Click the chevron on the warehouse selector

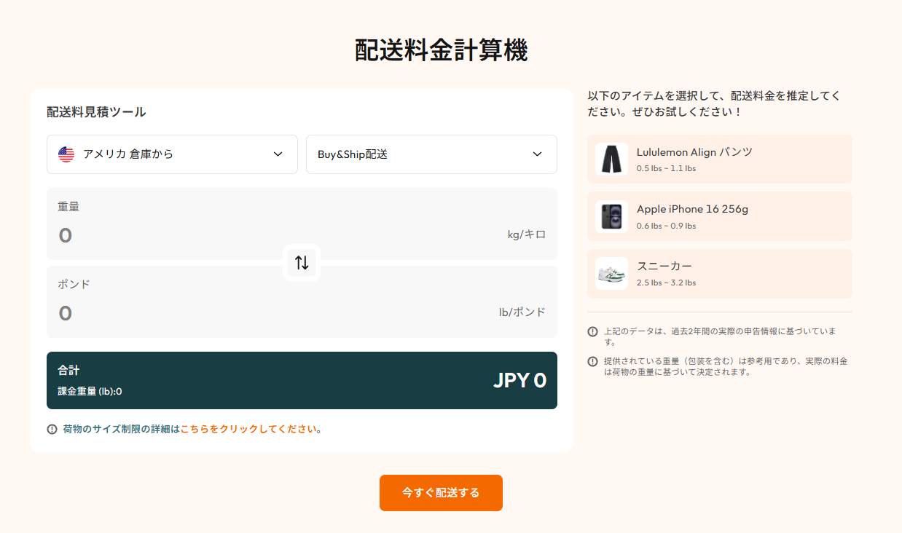277,154
